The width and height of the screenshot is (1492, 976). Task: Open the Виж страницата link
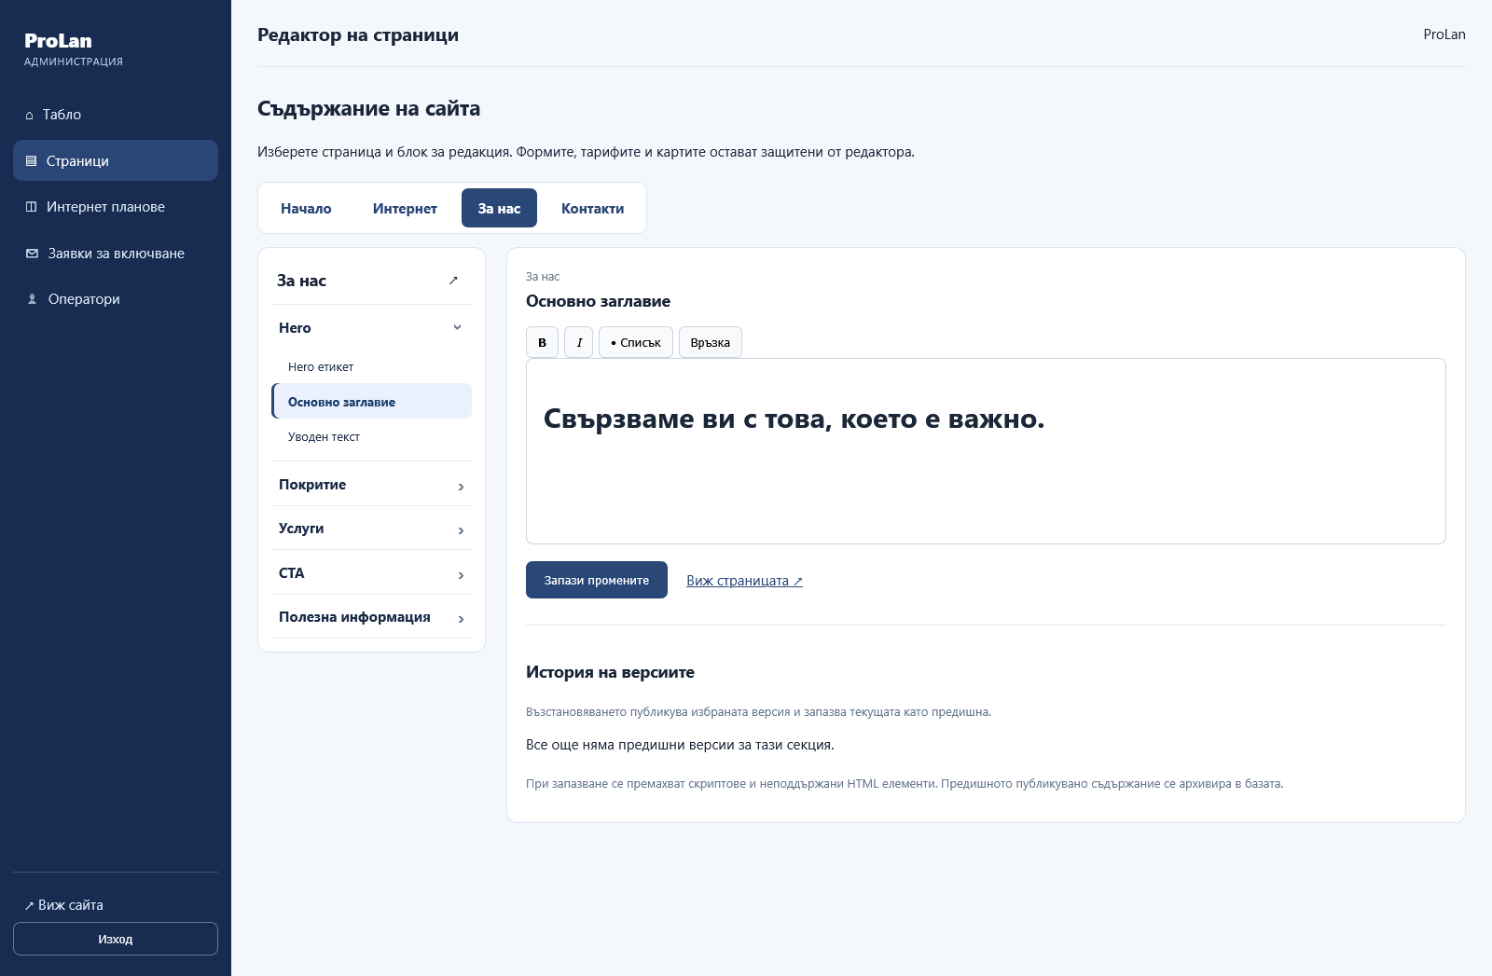[744, 581]
